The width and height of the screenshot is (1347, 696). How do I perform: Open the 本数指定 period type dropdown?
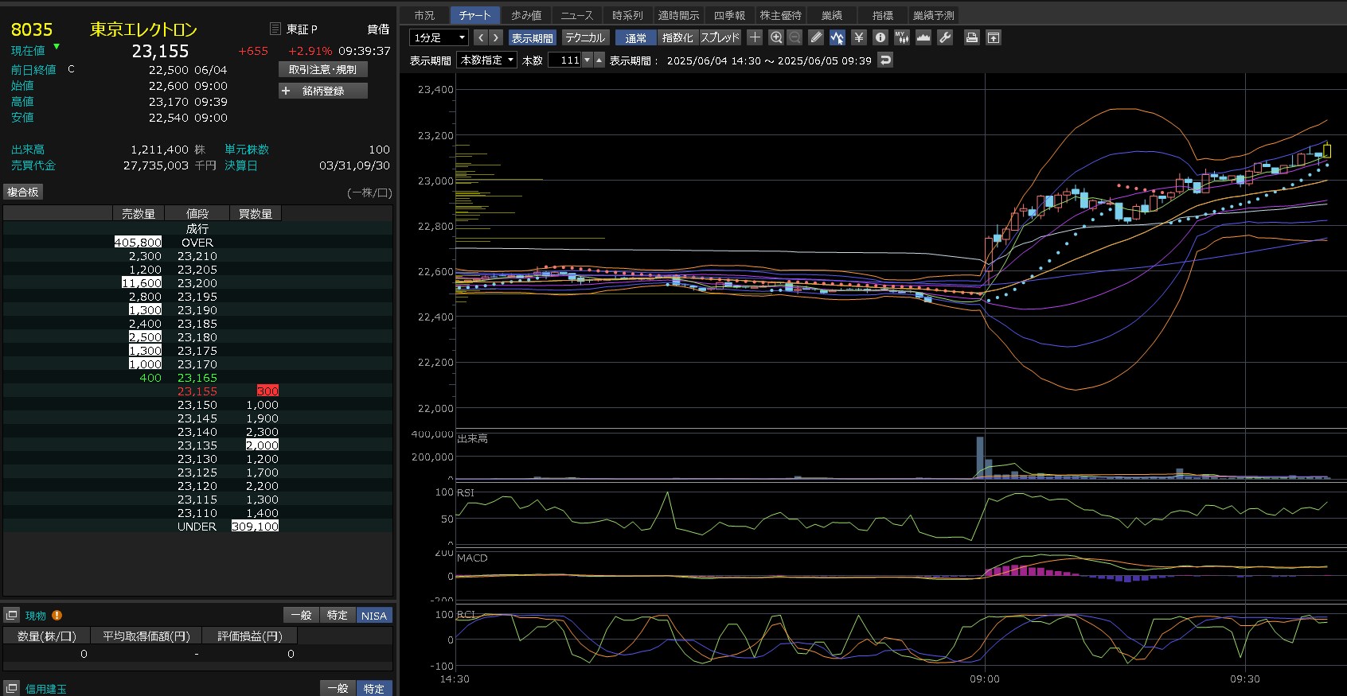(487, 60)
